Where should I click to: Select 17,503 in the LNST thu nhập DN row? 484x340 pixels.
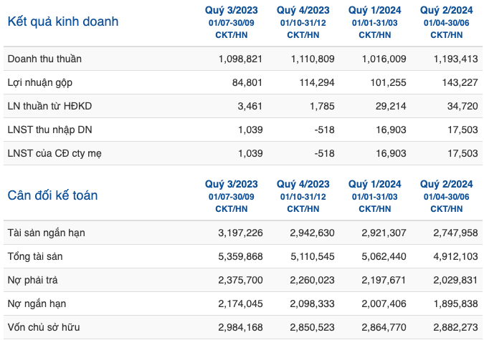[462, 130]
